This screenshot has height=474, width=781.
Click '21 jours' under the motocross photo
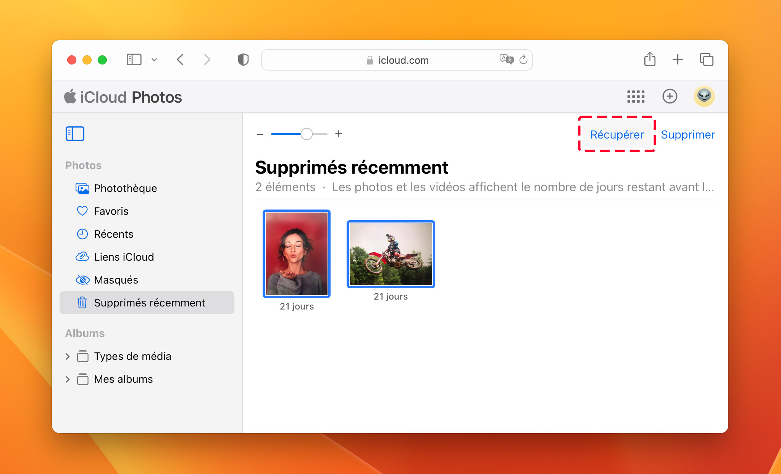point(390,297)
